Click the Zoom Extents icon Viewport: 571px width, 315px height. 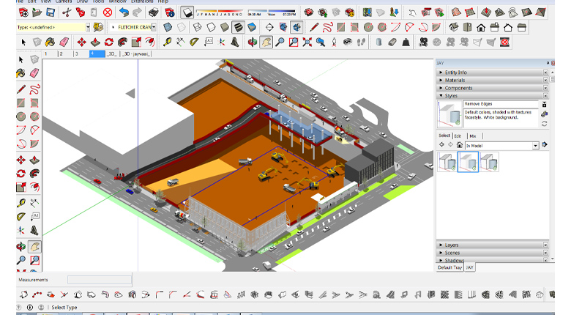(x=307, y=42)
